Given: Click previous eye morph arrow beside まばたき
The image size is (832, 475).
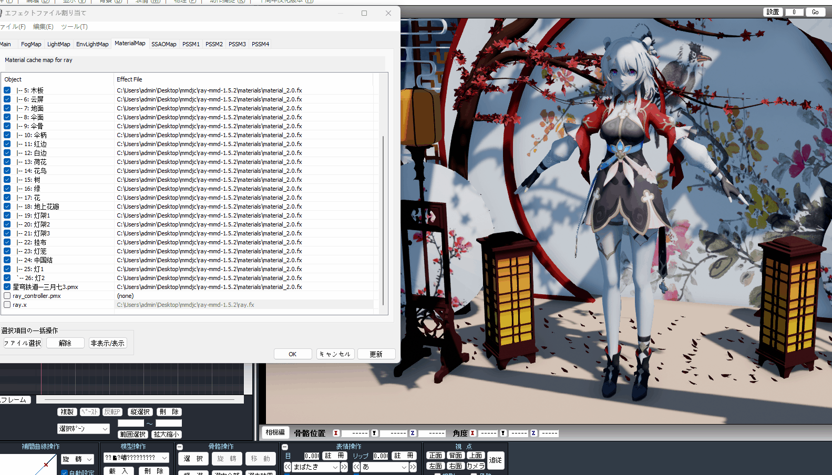Looking at the screenshot, I should (287, 467).
